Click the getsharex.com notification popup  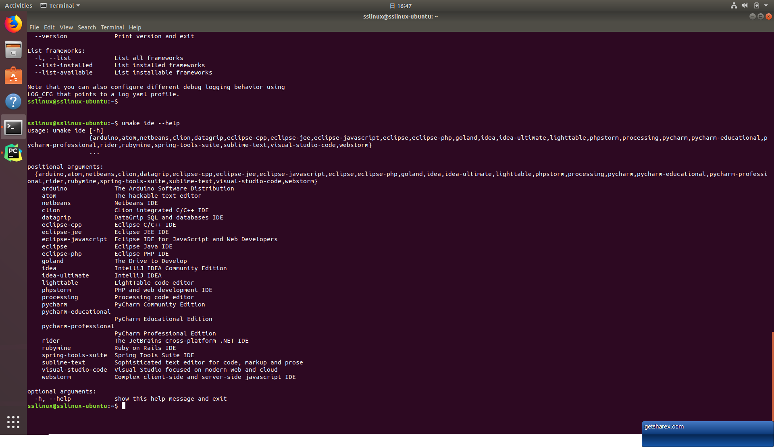pyautogui.click(x=707, y=434)
